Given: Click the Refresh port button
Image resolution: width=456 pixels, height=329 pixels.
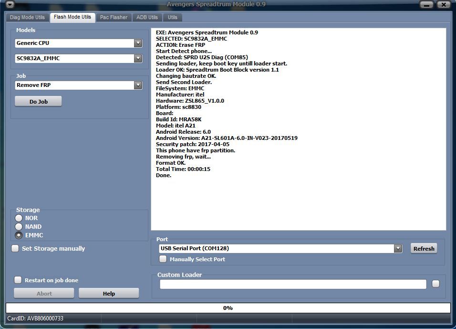Looking at the screenshot, I should (424, 248).
